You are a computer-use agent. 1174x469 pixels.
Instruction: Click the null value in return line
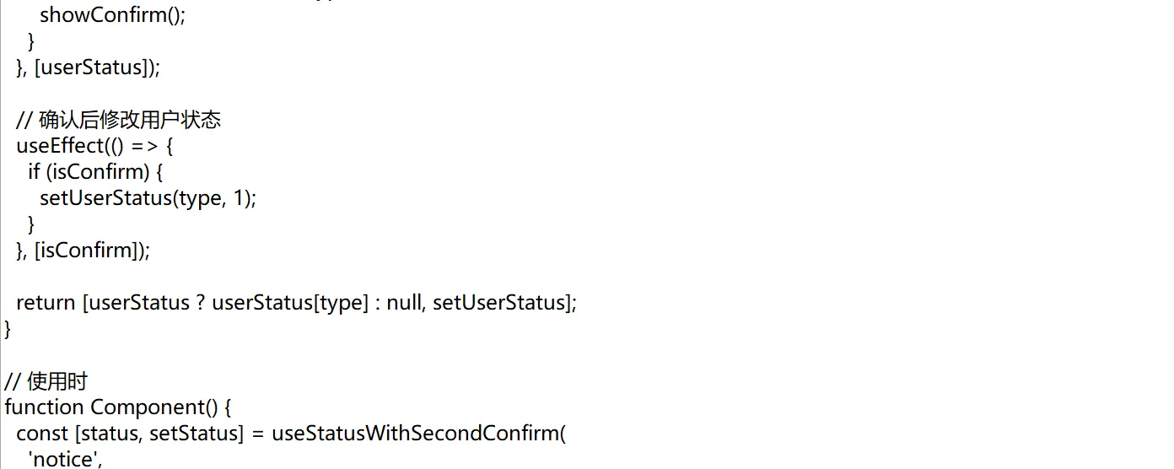(404, 303)
